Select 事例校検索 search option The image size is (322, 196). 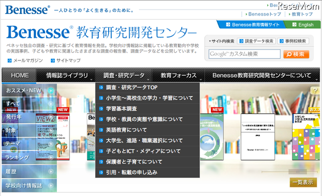tap(293, 41)
